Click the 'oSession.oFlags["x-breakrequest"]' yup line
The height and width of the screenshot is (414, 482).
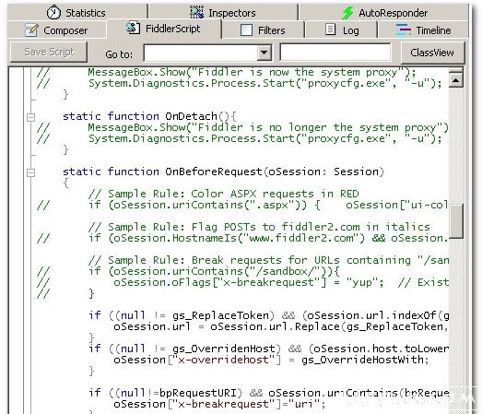281,282
